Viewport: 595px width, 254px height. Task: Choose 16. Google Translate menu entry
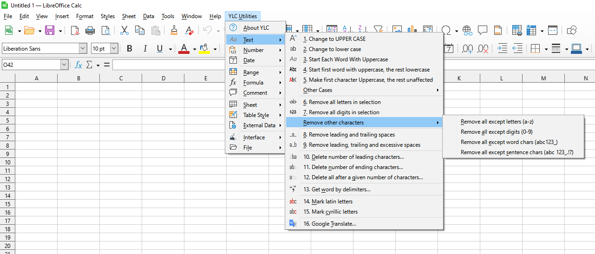(329, 224)
